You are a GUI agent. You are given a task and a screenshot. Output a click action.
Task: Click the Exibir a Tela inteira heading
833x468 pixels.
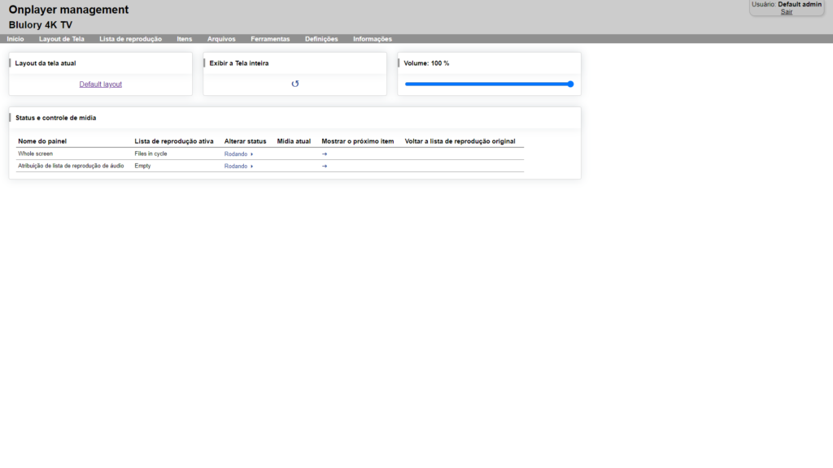coord(239,63)
